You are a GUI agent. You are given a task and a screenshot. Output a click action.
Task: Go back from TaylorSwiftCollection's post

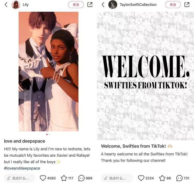(x=103, y=5)
